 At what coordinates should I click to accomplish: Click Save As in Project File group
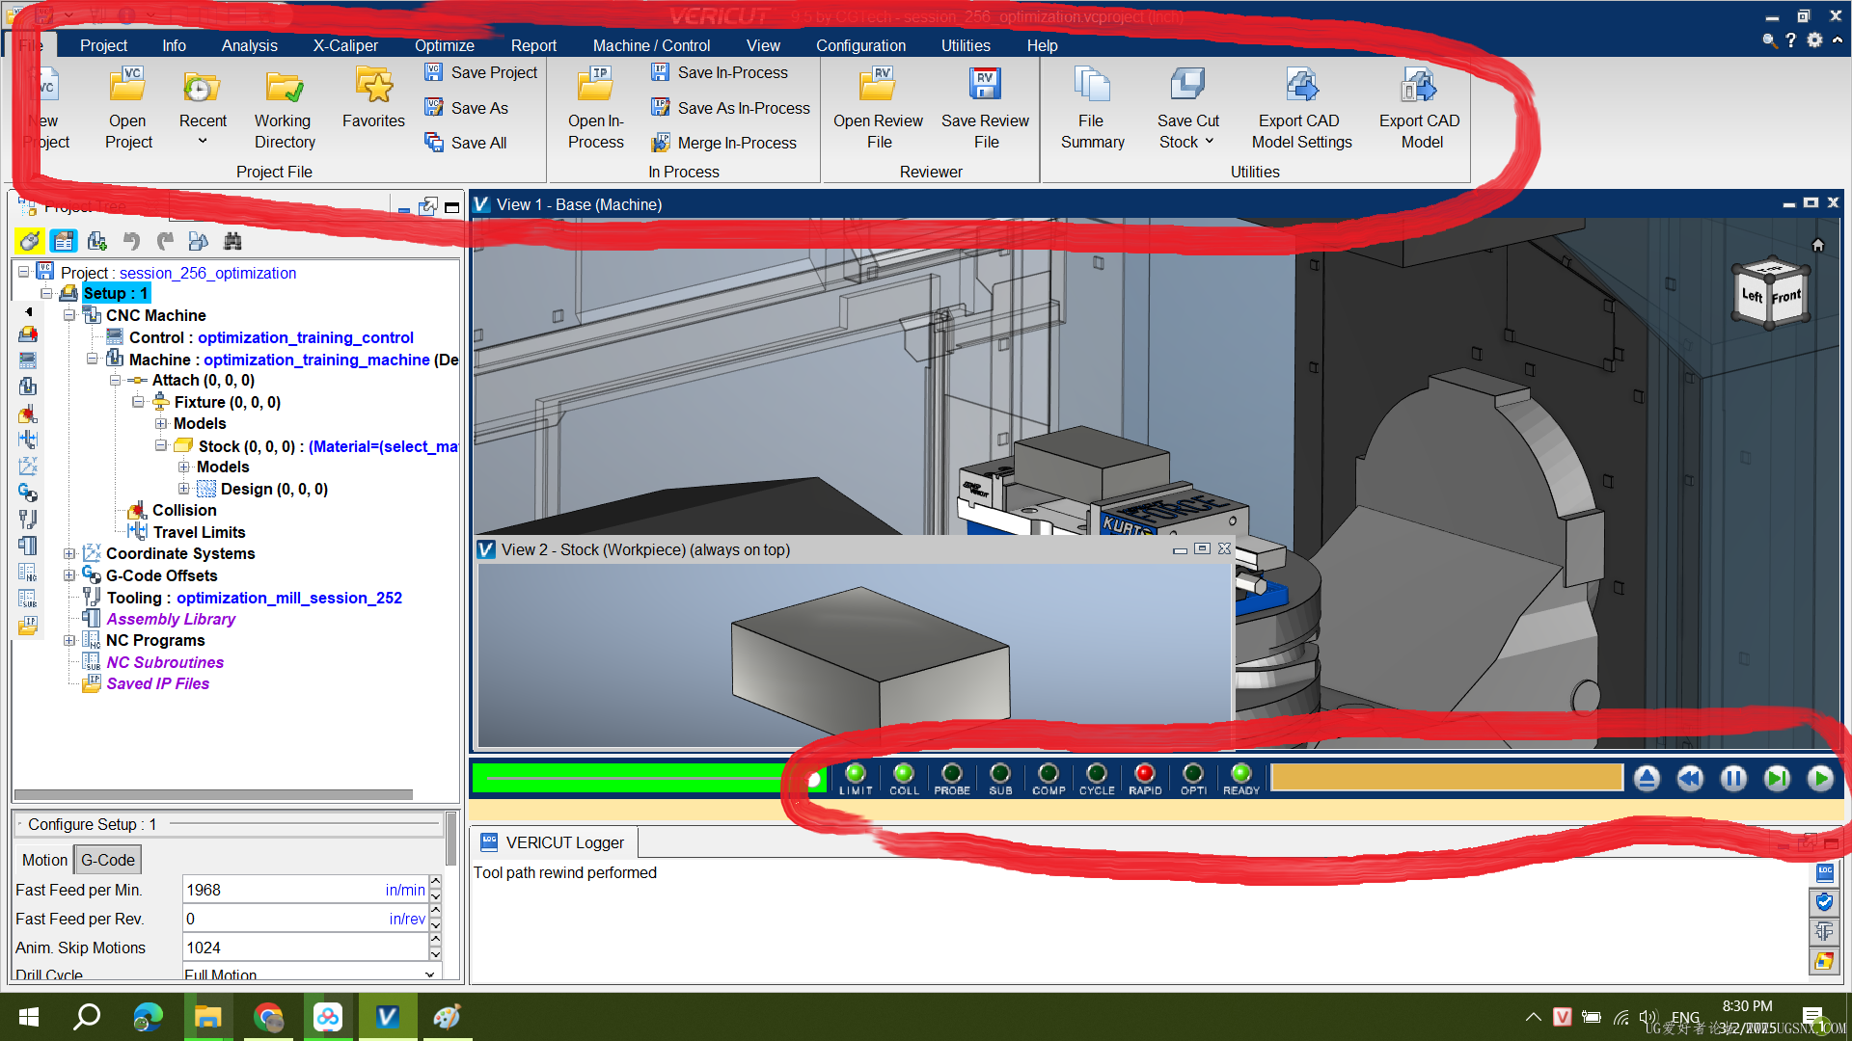pyautogui.click(x=467, y=108)
